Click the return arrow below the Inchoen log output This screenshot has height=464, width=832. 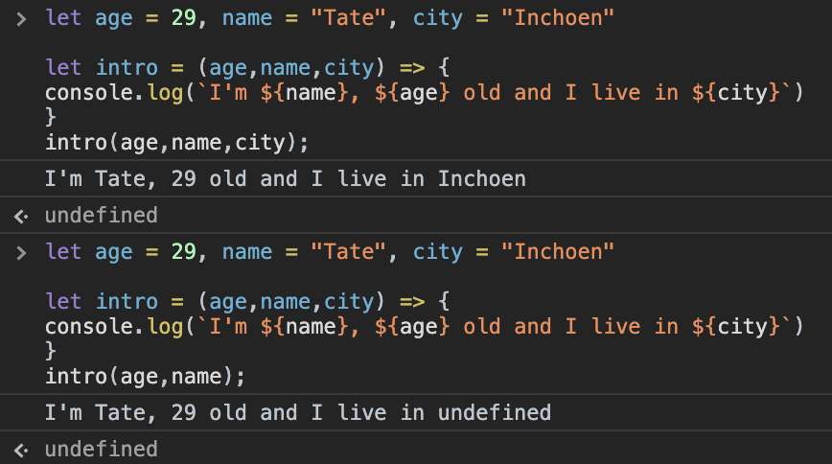pyautogui.click(x=21, y=216)
